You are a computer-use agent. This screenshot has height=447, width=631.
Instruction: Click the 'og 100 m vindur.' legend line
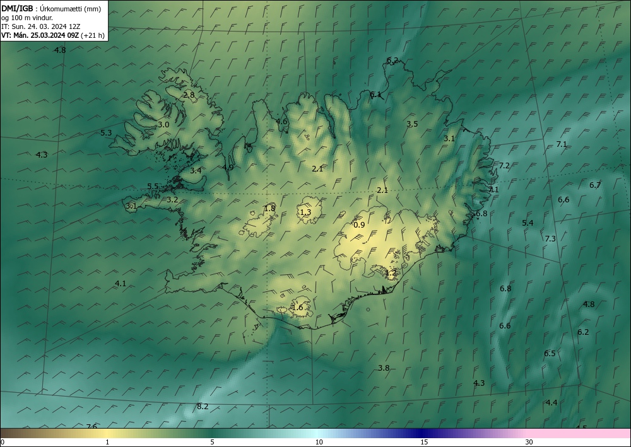pyautogui.click(x=27, y=18)
